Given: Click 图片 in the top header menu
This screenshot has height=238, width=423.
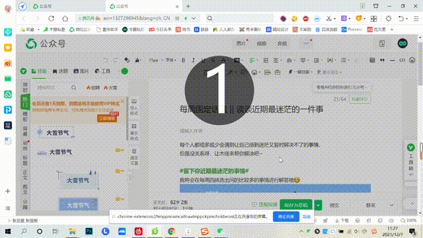Looking at the screenshot, I should coord(241,44).
